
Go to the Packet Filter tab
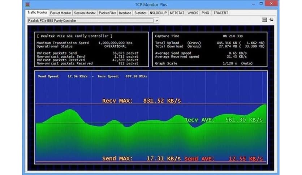tap(107, 13)
